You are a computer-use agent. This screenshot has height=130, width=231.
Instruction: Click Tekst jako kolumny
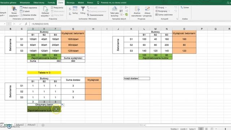coord(114,12)
